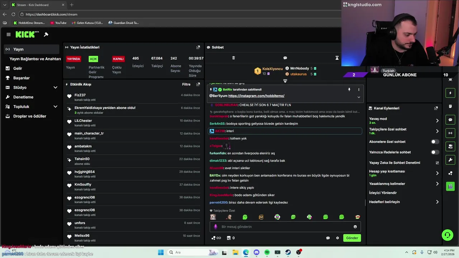Pop out the Etkinlik Akışı panel

click(198, 84)
